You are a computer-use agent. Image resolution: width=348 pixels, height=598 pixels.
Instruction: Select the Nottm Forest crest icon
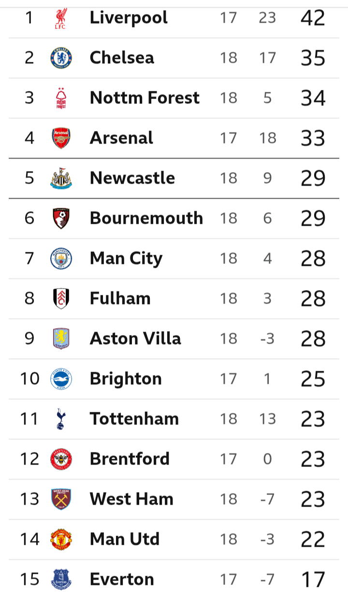click(61, 98)
